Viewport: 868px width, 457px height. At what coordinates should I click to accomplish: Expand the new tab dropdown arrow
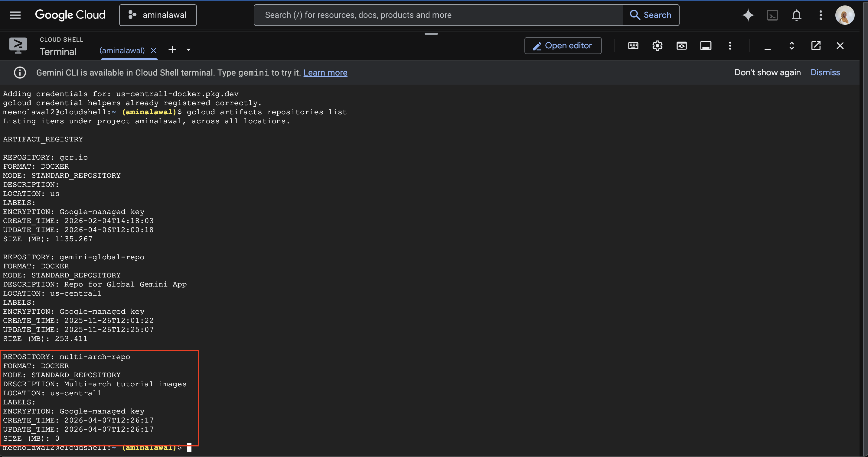tap(188, 50)
